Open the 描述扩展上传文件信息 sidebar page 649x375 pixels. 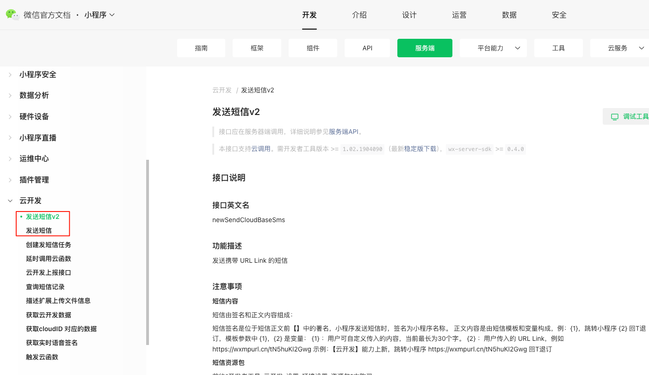pos(58,301)
